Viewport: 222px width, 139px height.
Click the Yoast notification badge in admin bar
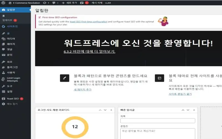tap(87, 3)
